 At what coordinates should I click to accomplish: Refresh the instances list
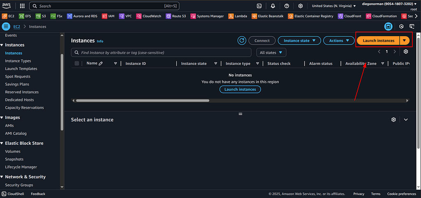pyautogui.click(x=242, y=41)
